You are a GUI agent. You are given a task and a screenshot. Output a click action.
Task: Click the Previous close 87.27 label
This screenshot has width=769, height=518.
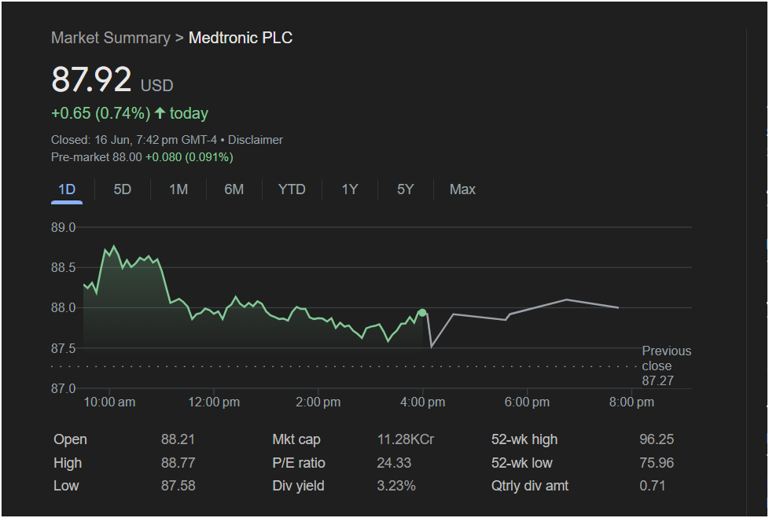pos(666,366)
